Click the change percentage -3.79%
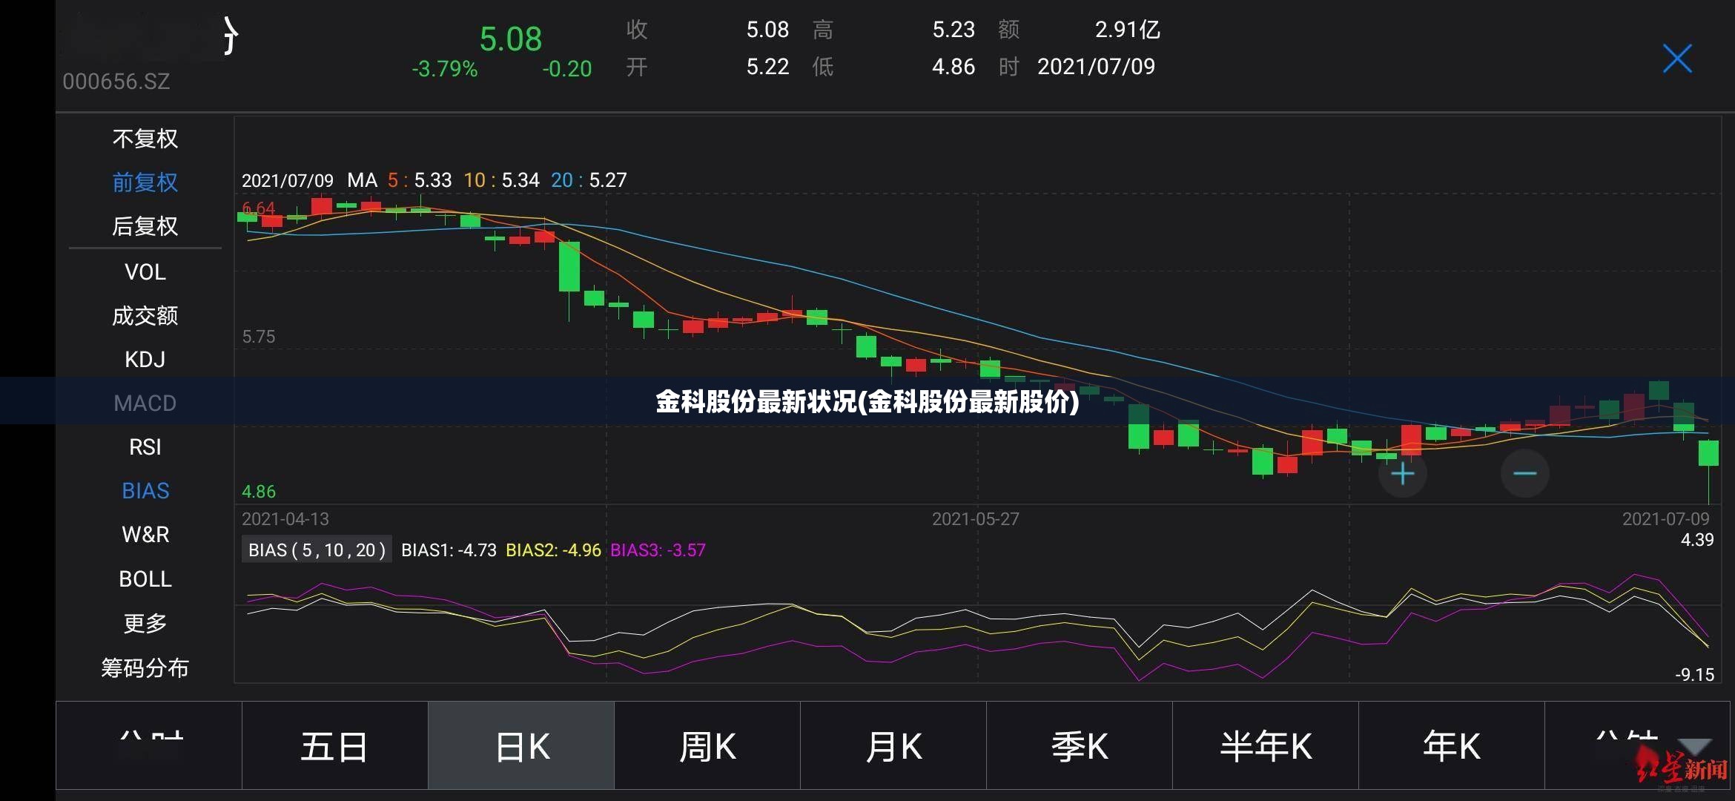This screenshot has height=801, width=1735. (445, 69)
